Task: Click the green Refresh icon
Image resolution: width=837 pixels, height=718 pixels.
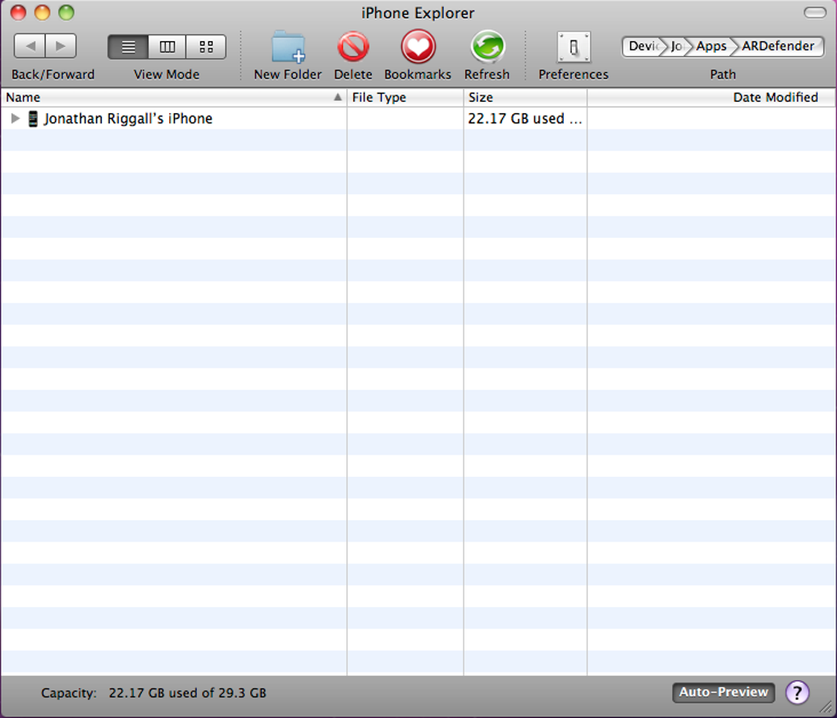Action: (487, 48)
